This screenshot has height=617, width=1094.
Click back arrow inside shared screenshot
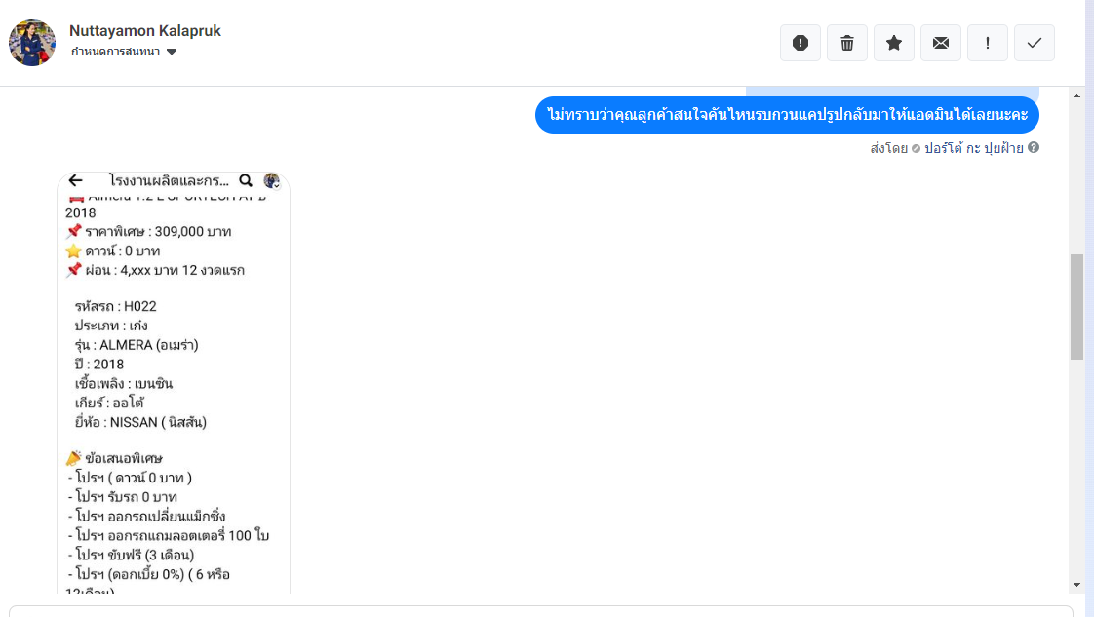tap(75, 180)
